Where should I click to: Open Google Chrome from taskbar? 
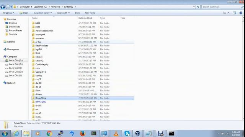tap(49, 134)
